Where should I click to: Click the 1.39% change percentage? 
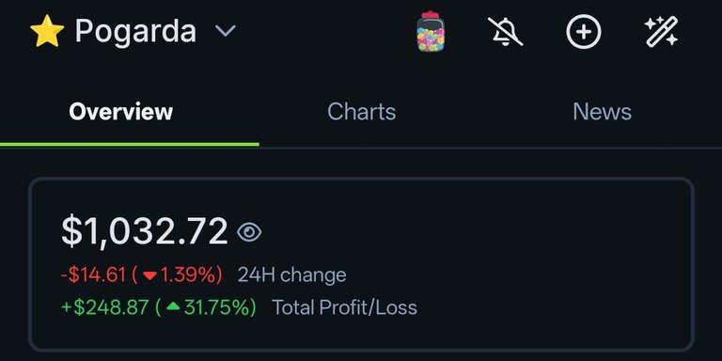(187, 275)
